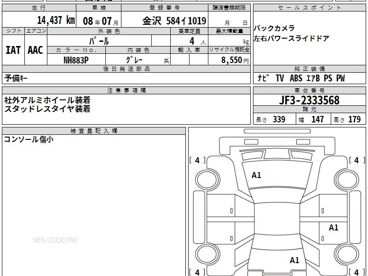
Task: Click seating capacity value 4人
Action: click(x=198, y=41)
